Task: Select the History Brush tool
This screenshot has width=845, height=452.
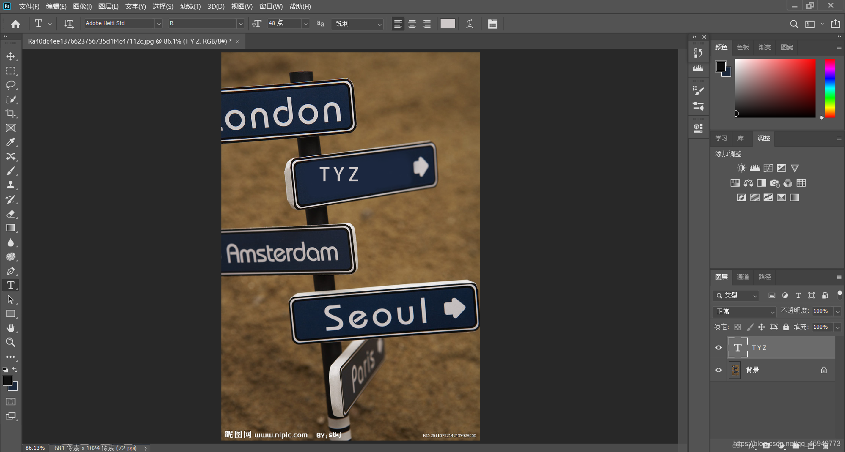Action: point(11,199)
